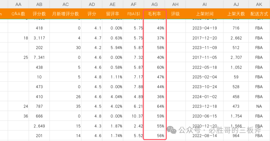Select the 2,707 listing days cell
Viewport: 270px width, 141px height.
pyautogui.click(x=236, y=57)
